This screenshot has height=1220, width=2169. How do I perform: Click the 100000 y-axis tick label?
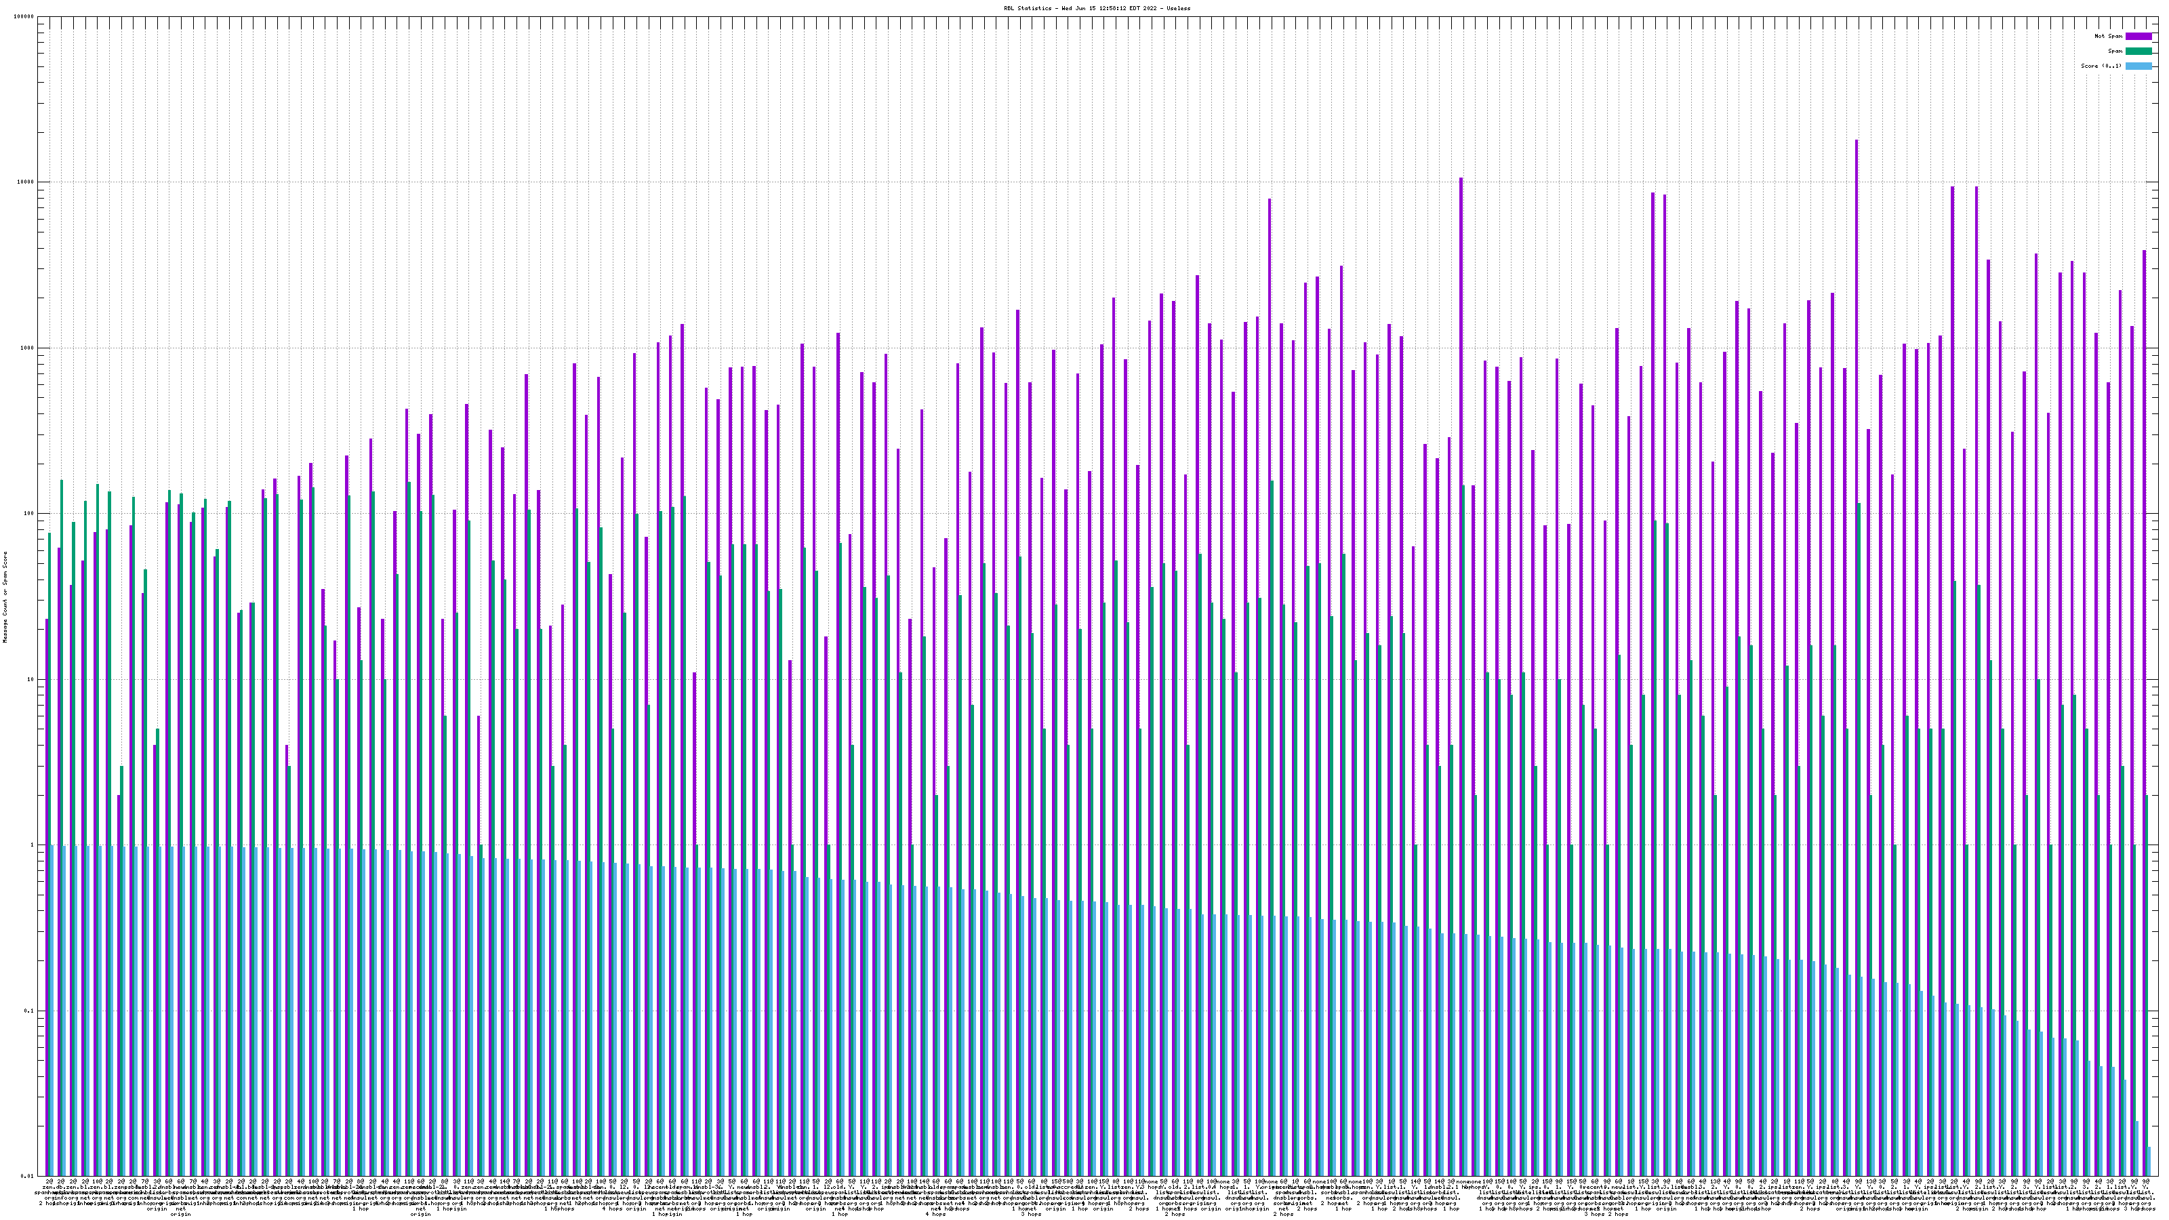click(25, 17)
